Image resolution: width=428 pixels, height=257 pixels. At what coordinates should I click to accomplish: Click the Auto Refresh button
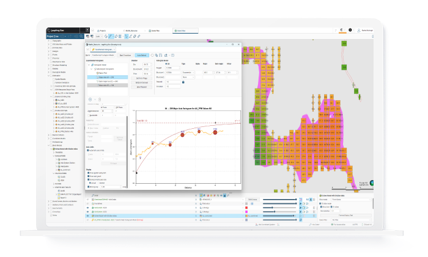142,56
